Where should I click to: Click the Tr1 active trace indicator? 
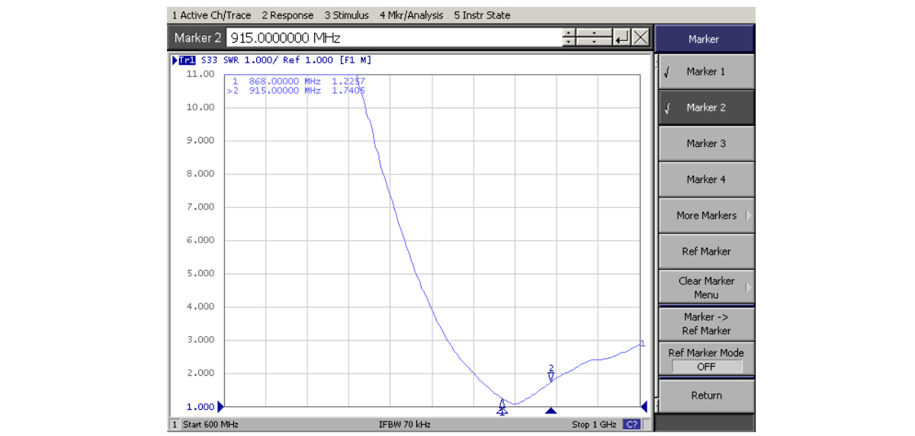point(185,60)
